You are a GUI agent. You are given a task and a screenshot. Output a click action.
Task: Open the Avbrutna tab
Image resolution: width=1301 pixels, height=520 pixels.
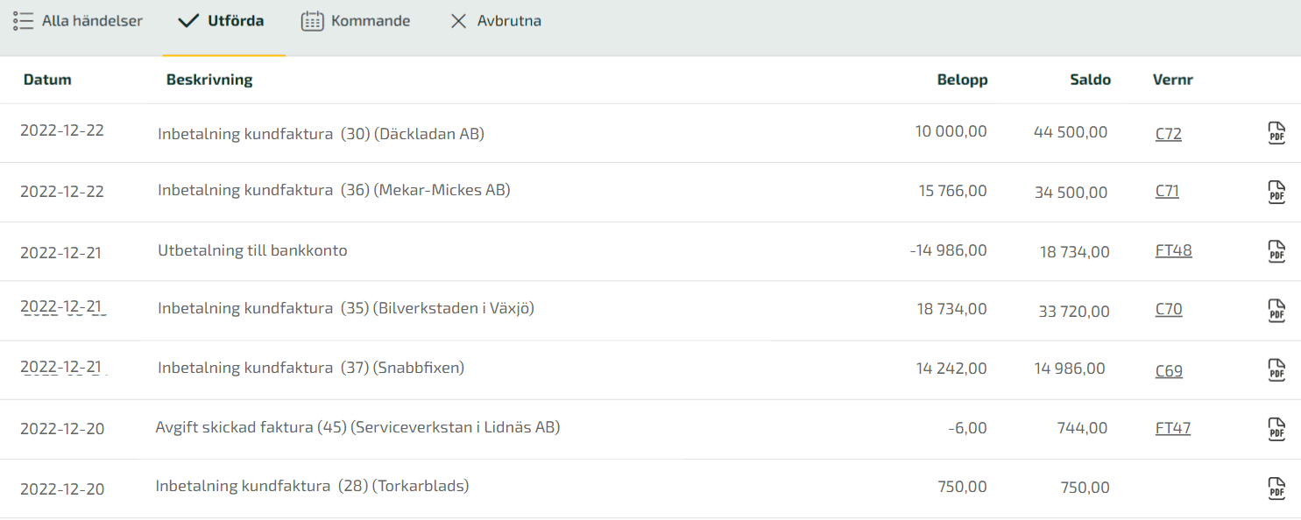click(x=496, y=21)
